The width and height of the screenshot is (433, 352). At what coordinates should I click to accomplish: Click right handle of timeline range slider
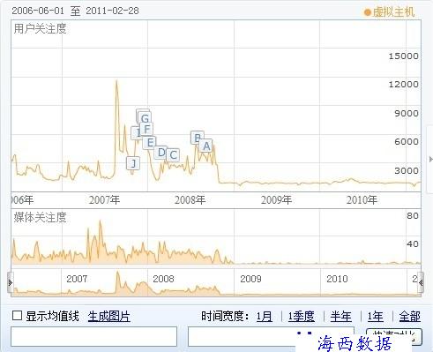(x=421, y=282)
